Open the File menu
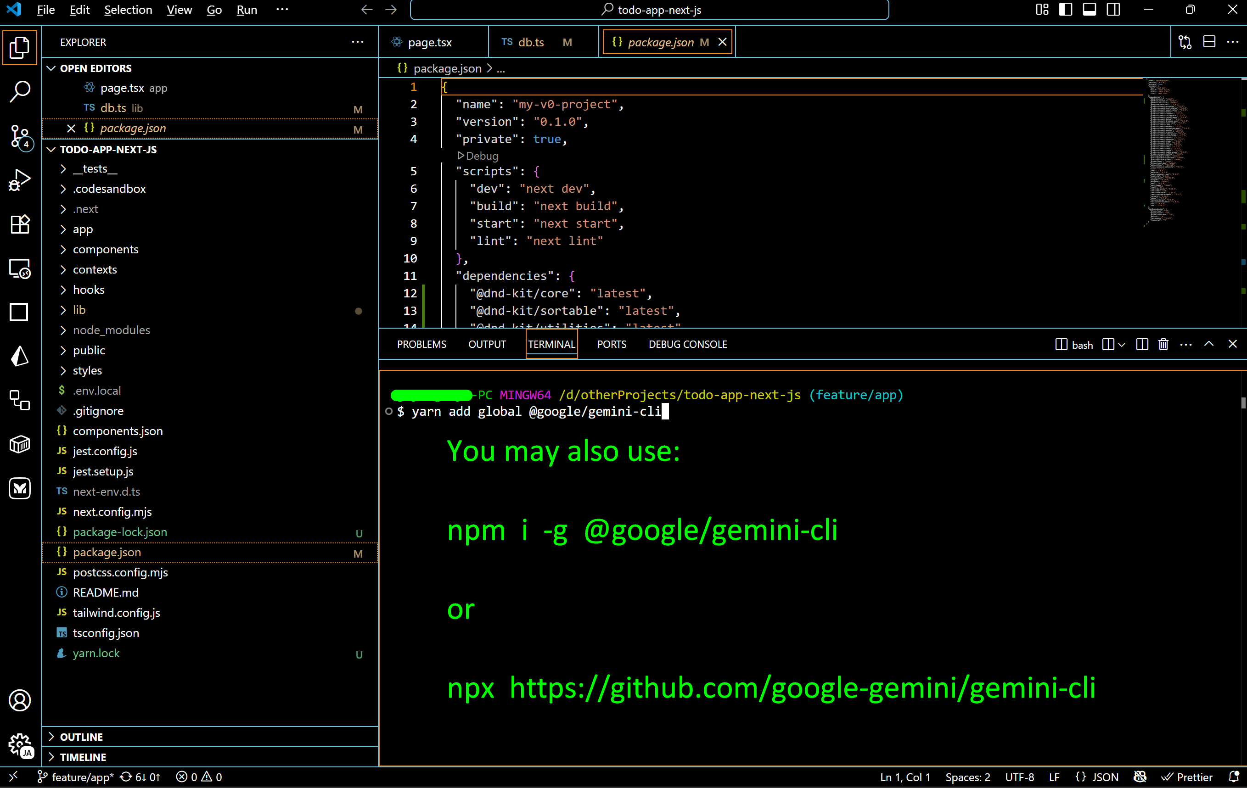The height and width of the screenshot is (788, 1247). click(45, 10)
